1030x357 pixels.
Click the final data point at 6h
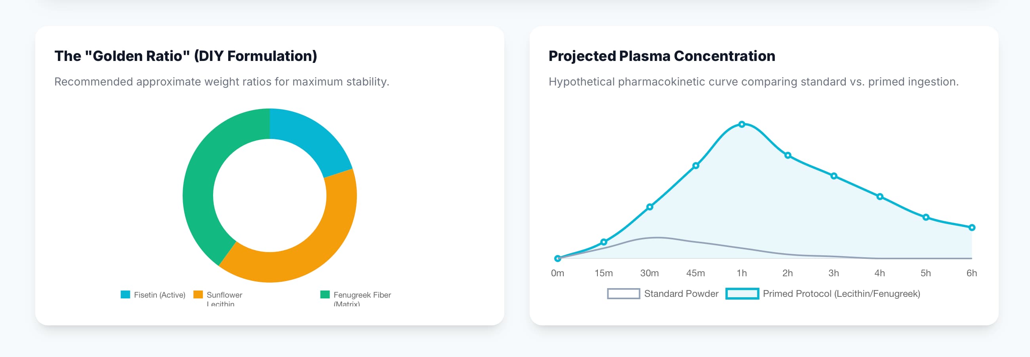point(972,228)
